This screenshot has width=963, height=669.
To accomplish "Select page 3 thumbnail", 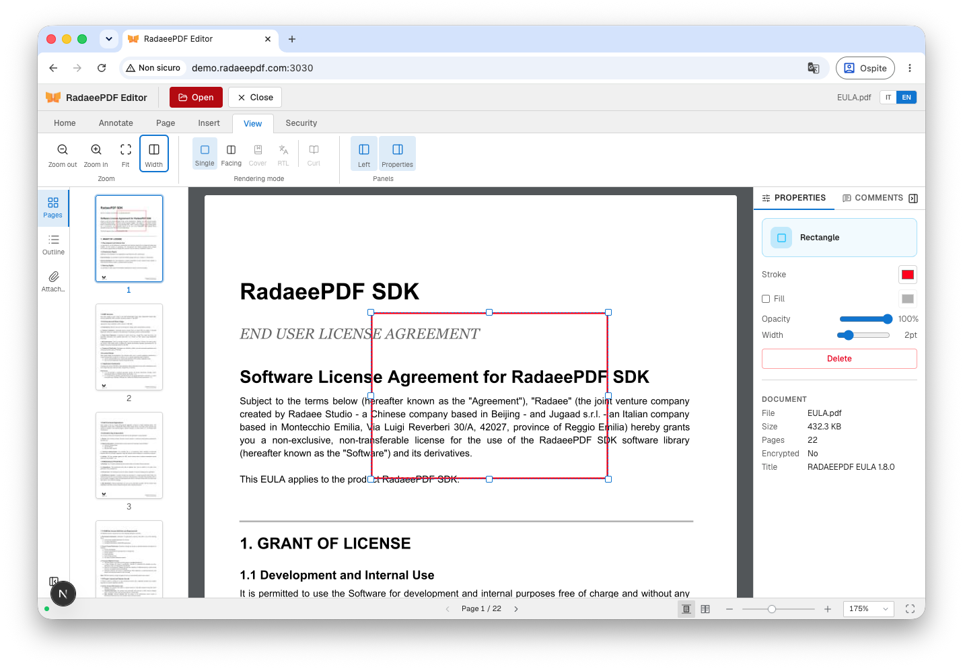I will (x=129, y=456).
